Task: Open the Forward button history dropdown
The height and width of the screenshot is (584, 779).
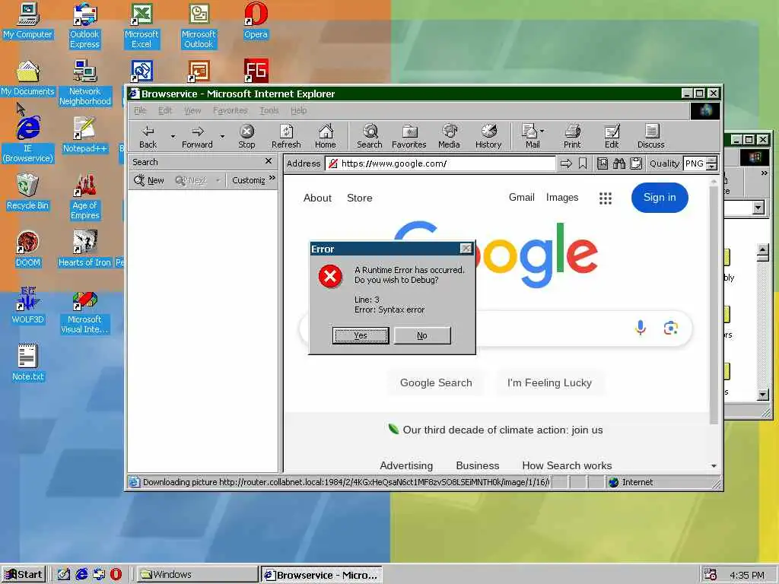Action: tap(222, 137)
